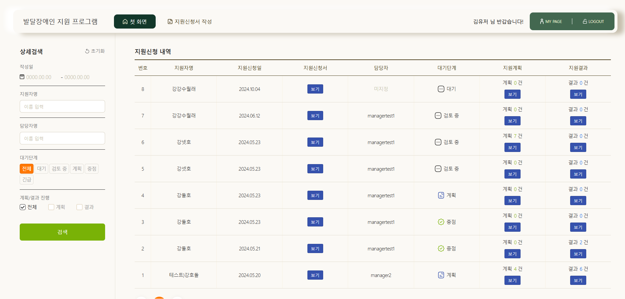This screenshot has width=625, height=299.
Task: Open 지원계획 보기 for row 6 강넷호
Action: [512, 147]
